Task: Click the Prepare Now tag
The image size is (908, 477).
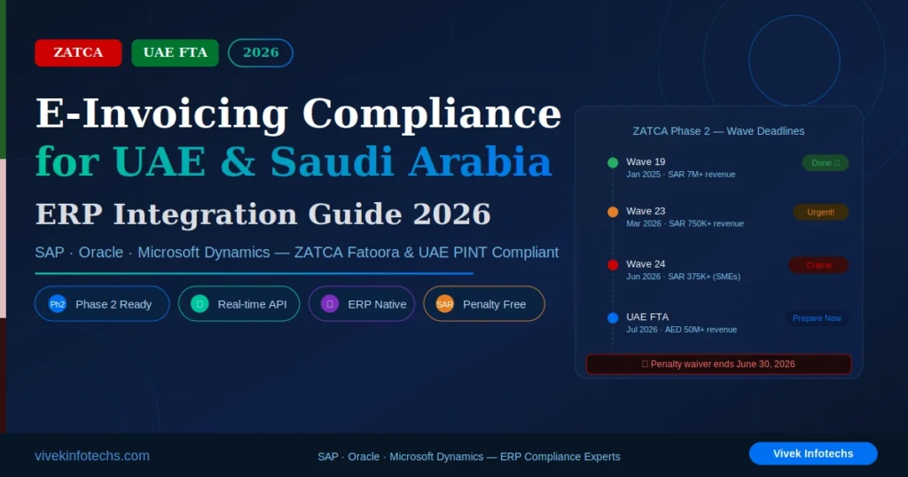Action: click(x=817, y=317)
